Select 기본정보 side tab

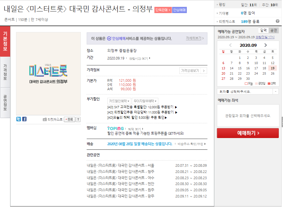5,41
